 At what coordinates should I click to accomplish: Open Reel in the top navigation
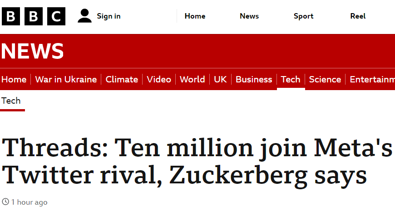(x=358, y=16)
